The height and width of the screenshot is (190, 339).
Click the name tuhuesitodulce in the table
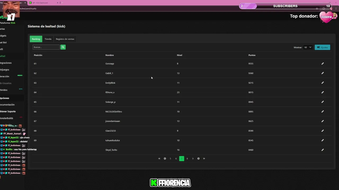pyautogui.click(x=113, y=140)
